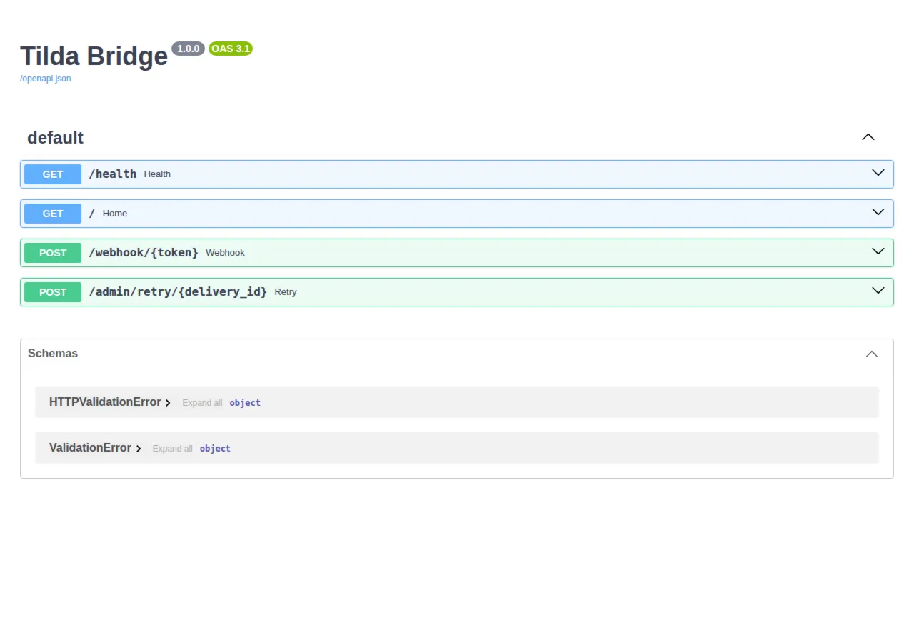The image size is (914, 643).
Task: Click the object type label of HTTPValidationError
Action: pyautogui.click(x=245, y=403)
